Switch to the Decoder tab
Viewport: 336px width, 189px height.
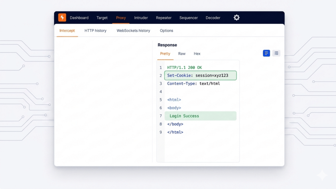pyautogui.click(x=213, y=18)
